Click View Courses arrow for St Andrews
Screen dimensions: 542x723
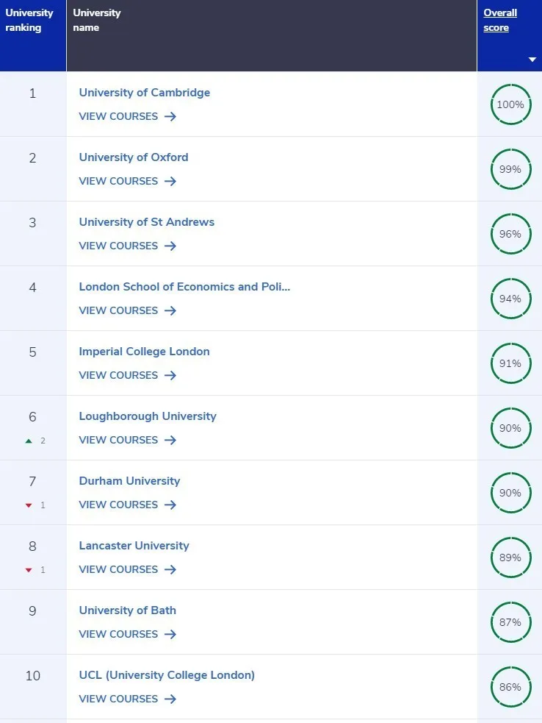(170, 246)
